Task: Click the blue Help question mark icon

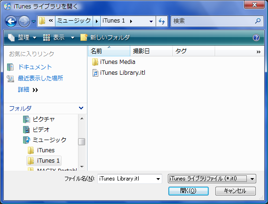Action: click(256, 38)
